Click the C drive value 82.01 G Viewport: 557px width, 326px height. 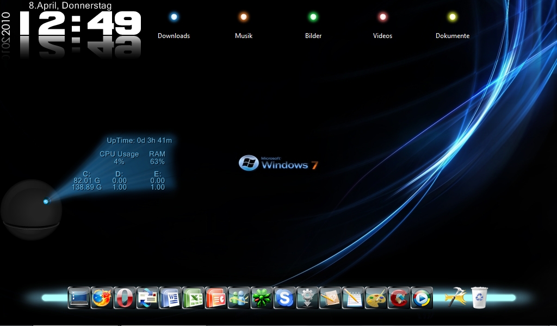pos(86,180)
